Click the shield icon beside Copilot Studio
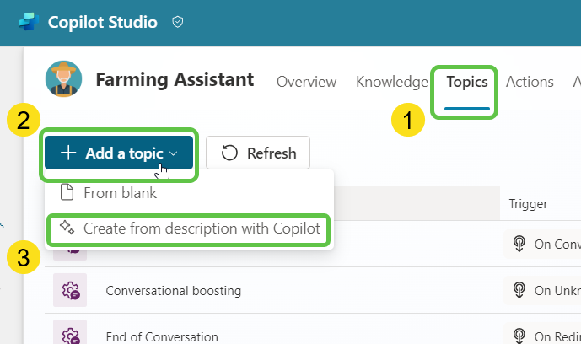This screenshot has height=344, width=581. pos(178,22)
